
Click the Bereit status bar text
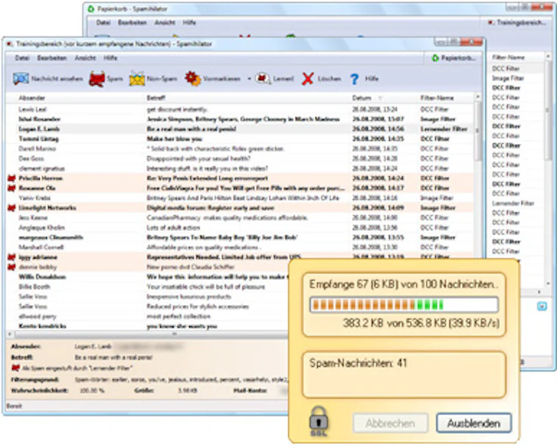point(14,406)
